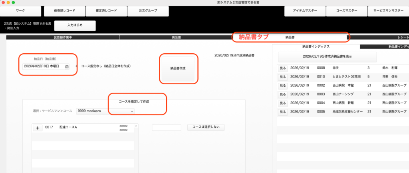Click the 入力はじめ button
409x173 pixels.
75,25
